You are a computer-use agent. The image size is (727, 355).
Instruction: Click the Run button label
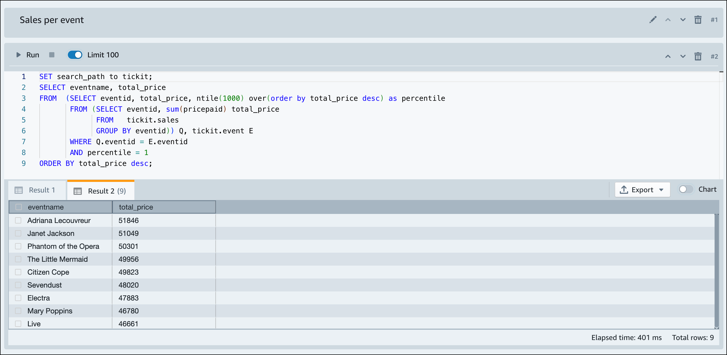(33, 55)
